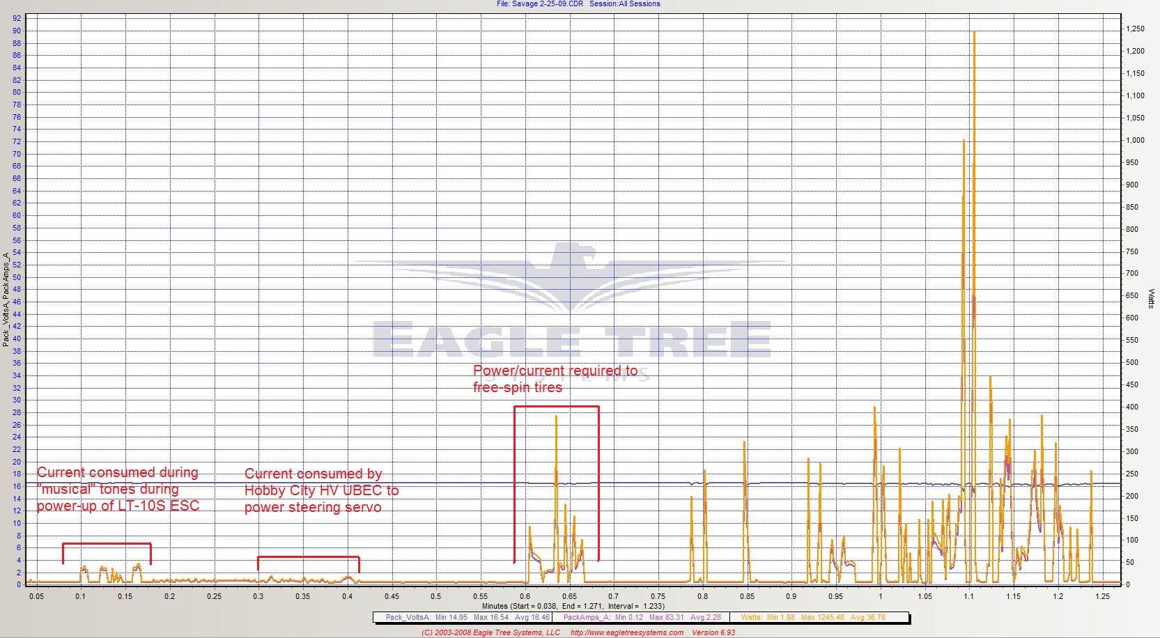Click the 'Version 6.93' footer text
This screenshot has height=638, width=1160.
click(713, 632)
